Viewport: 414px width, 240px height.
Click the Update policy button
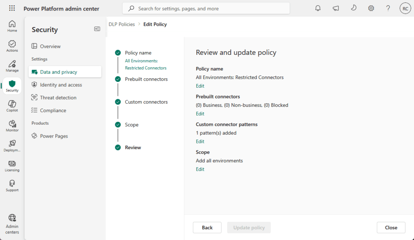(x=249, y=227)
